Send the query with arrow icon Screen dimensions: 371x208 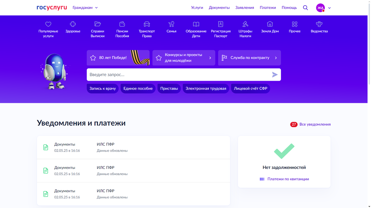tap(275, 75)
